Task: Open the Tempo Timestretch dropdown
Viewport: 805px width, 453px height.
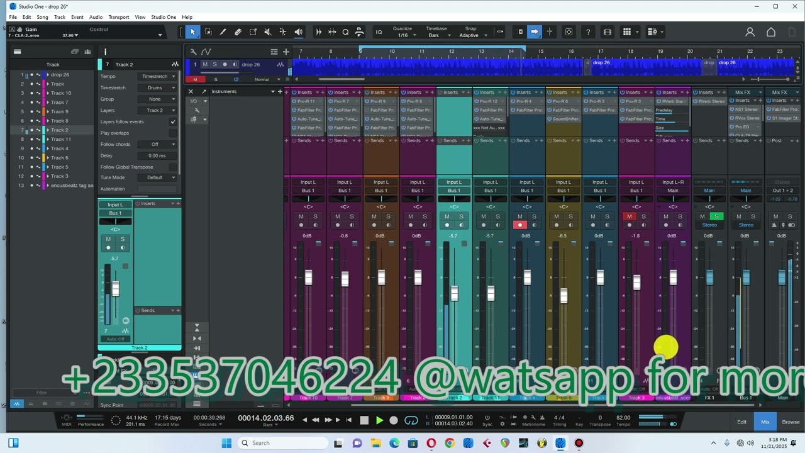Action: tap(158, 76)
